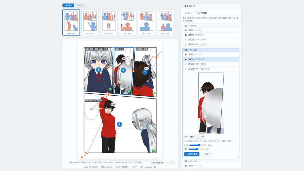Viewport: 304px width, 171px height.
Task: Open コマ2 ポーズ02 男01 重心を片足に editor
Action: [x=211, y=69]
